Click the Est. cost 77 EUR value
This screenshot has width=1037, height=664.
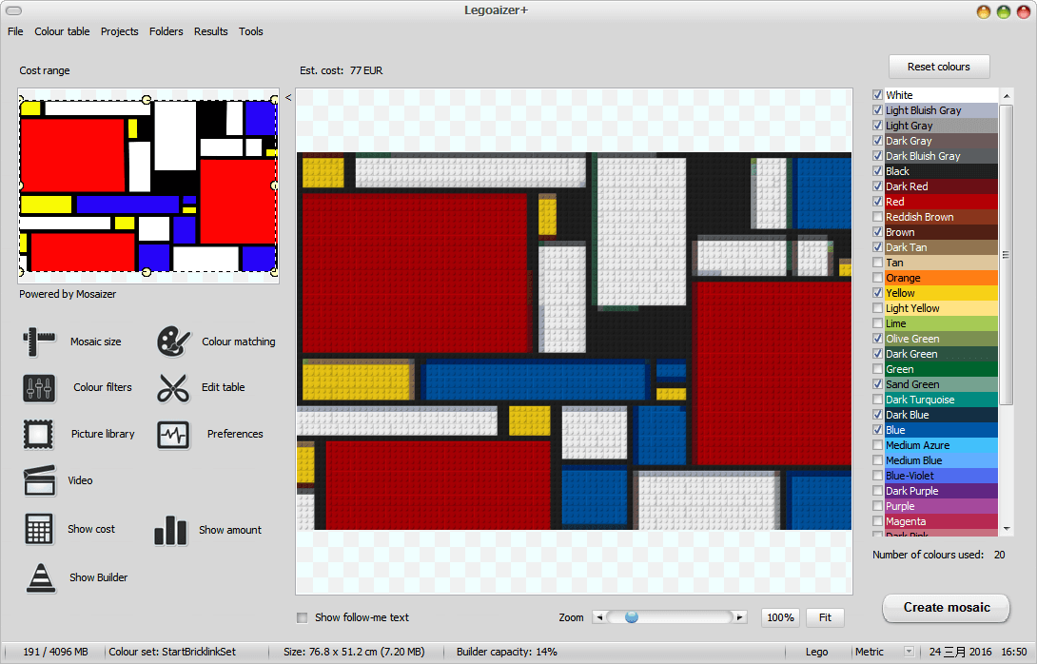pyautogui.click(x=366, y=70)
